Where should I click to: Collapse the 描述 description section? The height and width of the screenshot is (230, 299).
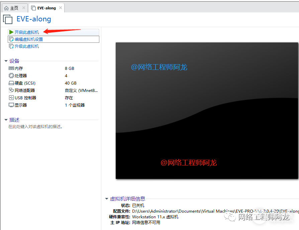(x=6, y=120)
